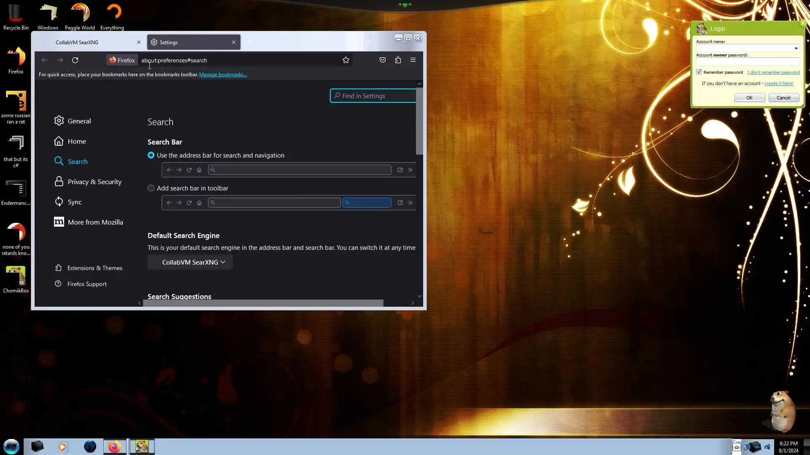Open the Privacy & Security settings section
The width and height of the screenshot is (810, 455).
(x=94, y=182)
